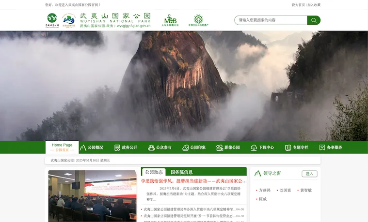Click the 进入 button in 领导之窗

309,174
